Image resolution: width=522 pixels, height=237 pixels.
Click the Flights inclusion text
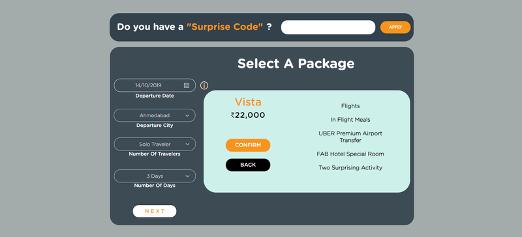click(x=350, y=106)
